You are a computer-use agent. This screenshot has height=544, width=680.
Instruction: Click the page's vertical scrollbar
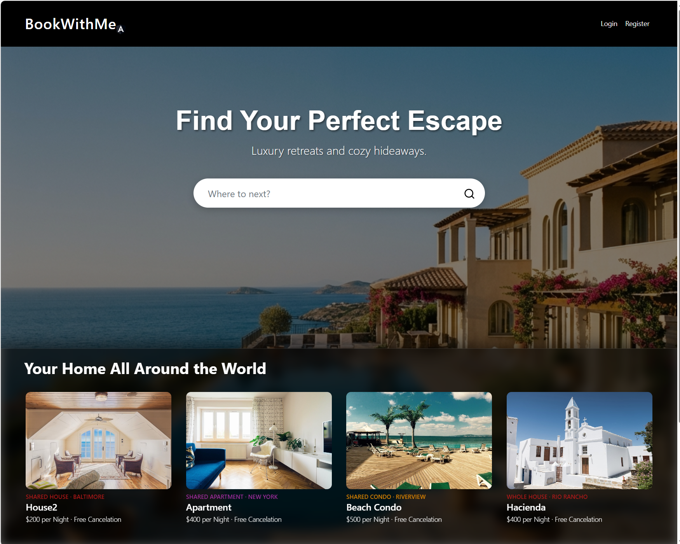click(x=678, y=272)
